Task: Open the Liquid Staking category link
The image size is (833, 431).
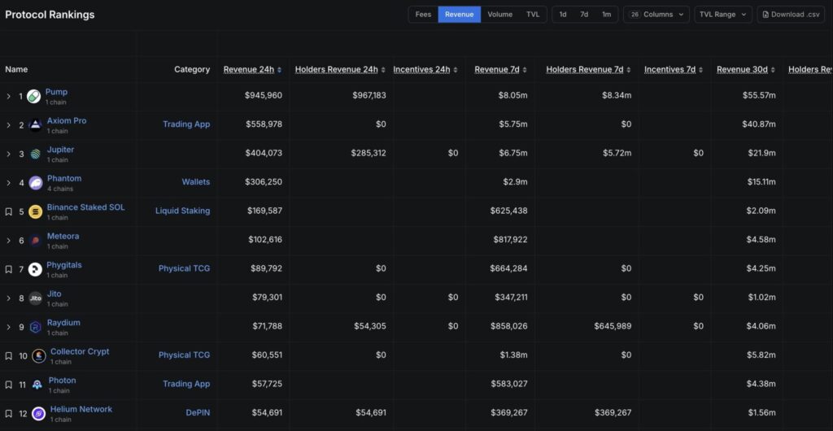Action: (182, 211)
